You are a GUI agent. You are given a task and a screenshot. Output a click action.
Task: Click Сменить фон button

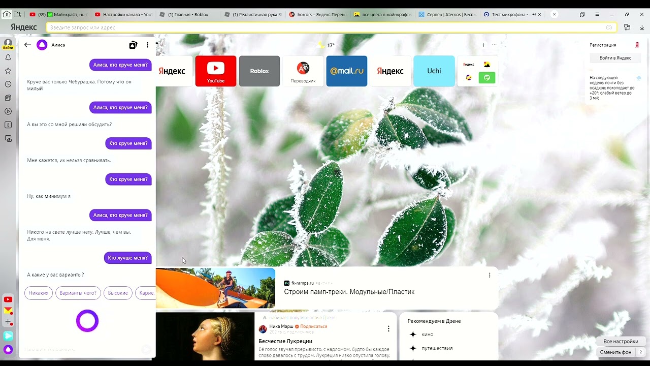point(615,352)
